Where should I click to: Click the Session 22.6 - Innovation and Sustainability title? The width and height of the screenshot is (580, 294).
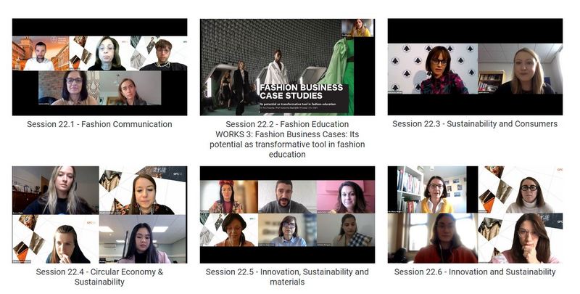click(x=475, y=272)
